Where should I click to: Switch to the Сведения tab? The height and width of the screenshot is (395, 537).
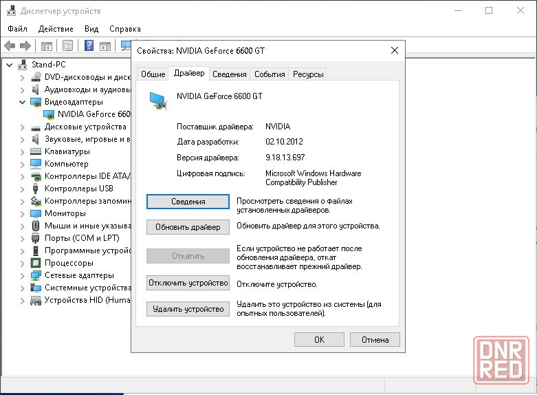[x=230, y=74]
